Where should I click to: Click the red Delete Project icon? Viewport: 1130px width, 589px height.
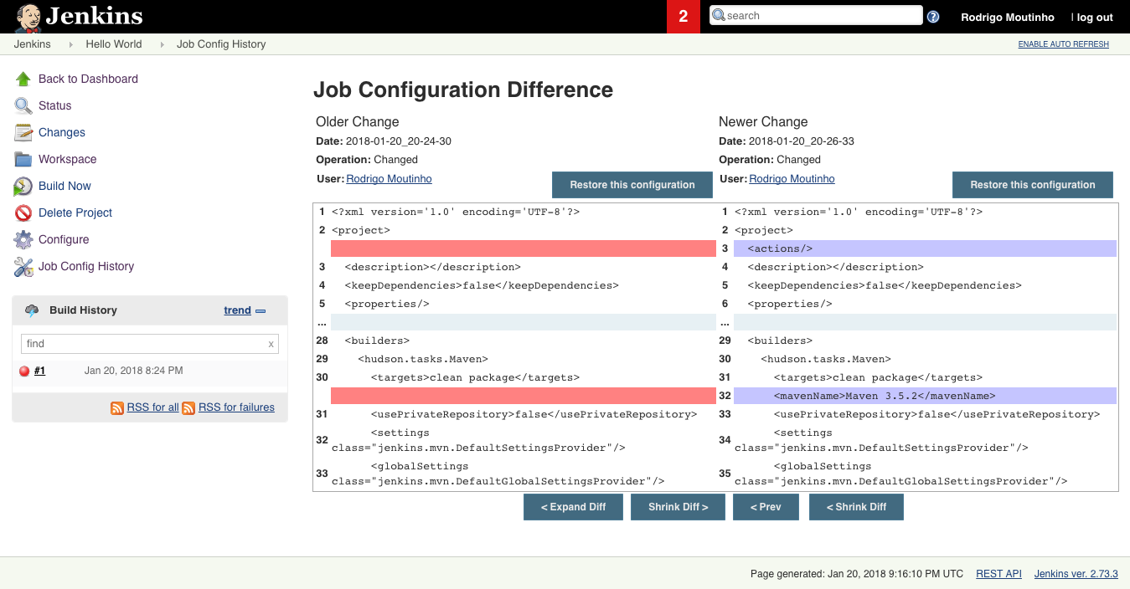pyautogui.click(x=23, y=213)
